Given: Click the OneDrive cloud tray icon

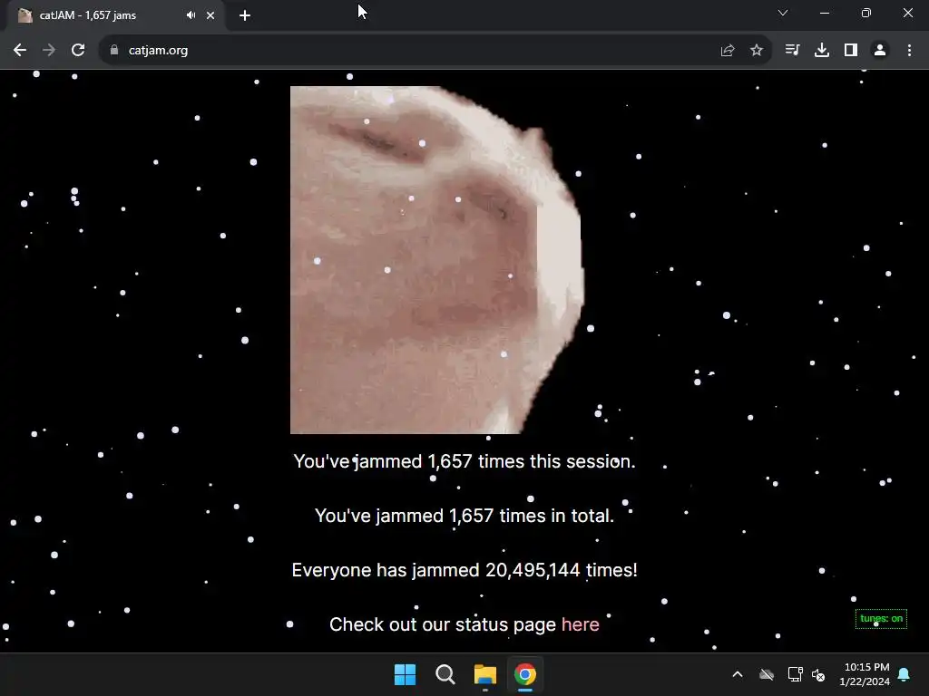Looking at the screenshot, I should pos(767,674).
